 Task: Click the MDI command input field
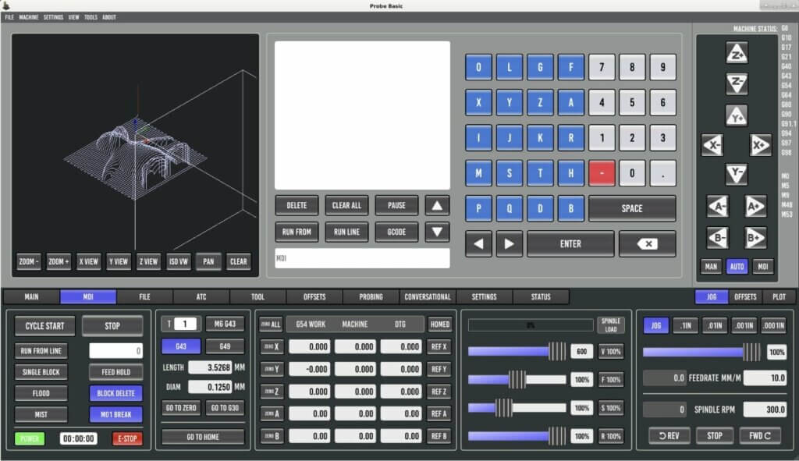click(363, 258)
